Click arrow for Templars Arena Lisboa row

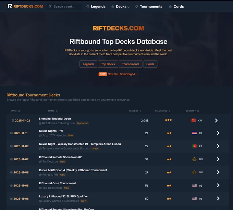pyautogui.click(x=218, y=146)
